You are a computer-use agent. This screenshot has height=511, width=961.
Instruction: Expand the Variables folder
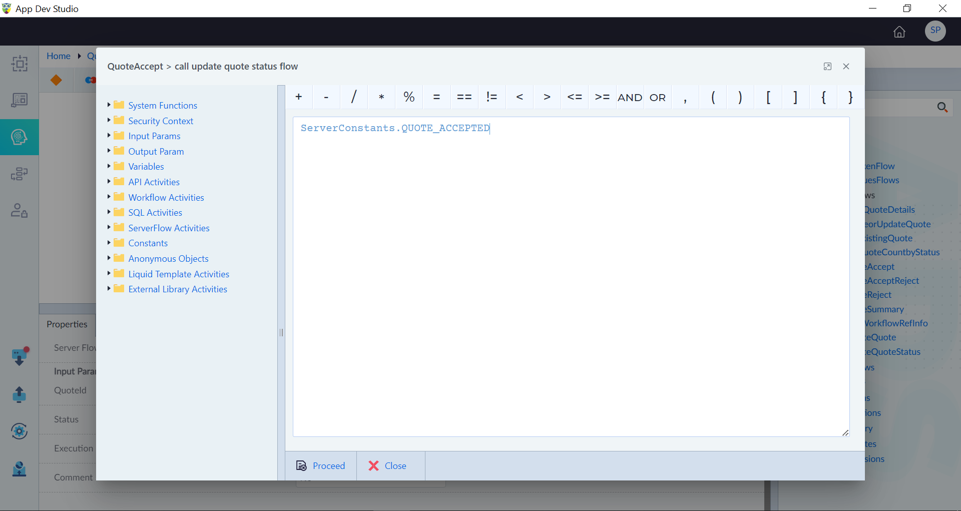click(x=109, y=166)
